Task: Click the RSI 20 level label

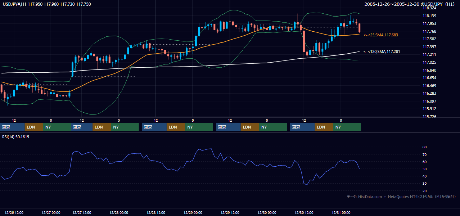Action: pyautogui.click(x=424, y=191)
